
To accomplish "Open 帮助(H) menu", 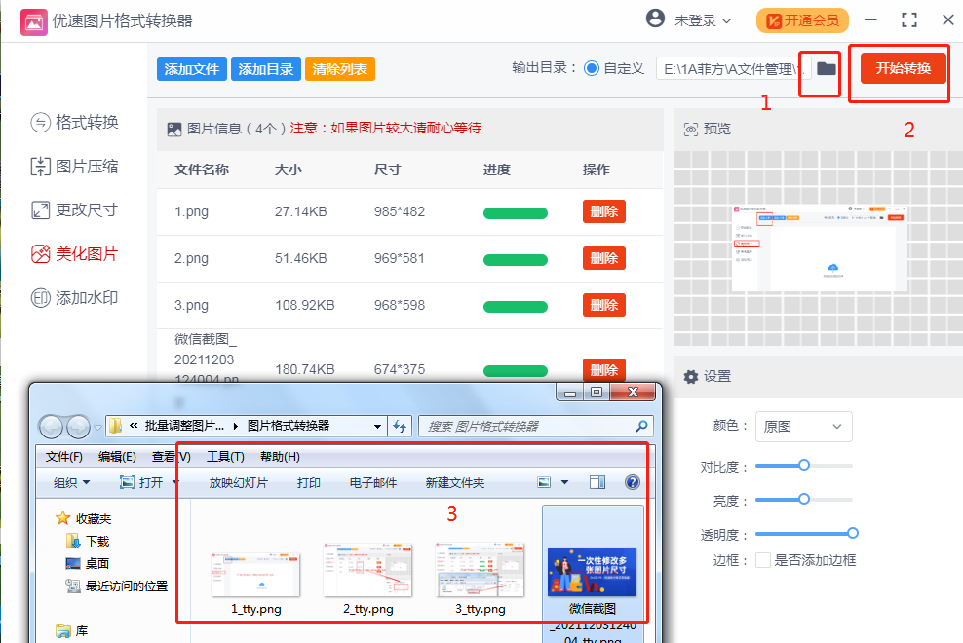I will pos(280,457).
